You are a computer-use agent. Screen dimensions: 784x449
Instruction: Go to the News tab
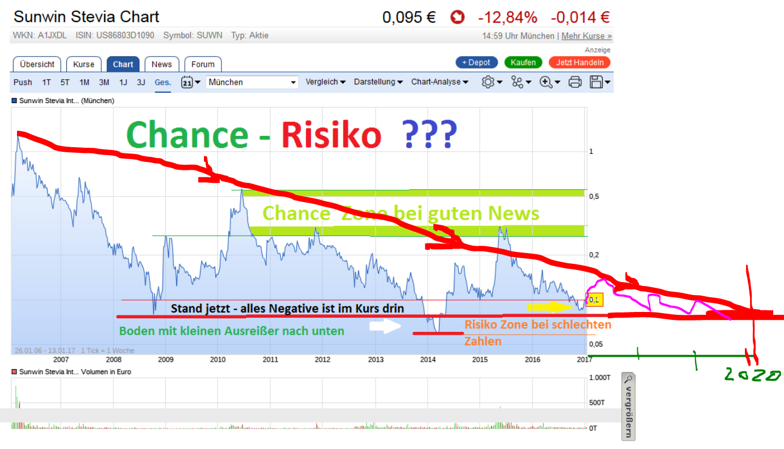coord(161,64)
